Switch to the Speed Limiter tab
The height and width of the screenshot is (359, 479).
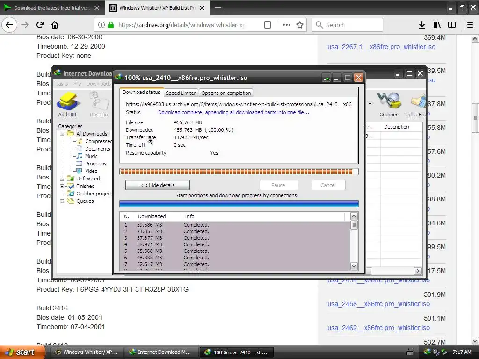(x=181, y=93)
